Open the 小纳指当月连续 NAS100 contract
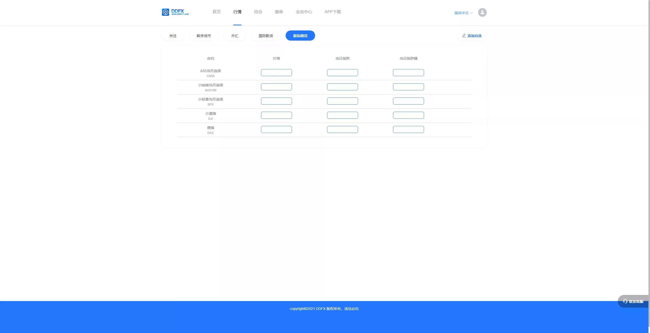The width and height of the screenshot is (650, 333). 210,87
